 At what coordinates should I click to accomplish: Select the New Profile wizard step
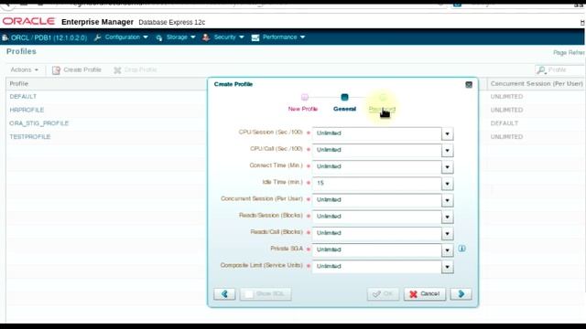303,109
